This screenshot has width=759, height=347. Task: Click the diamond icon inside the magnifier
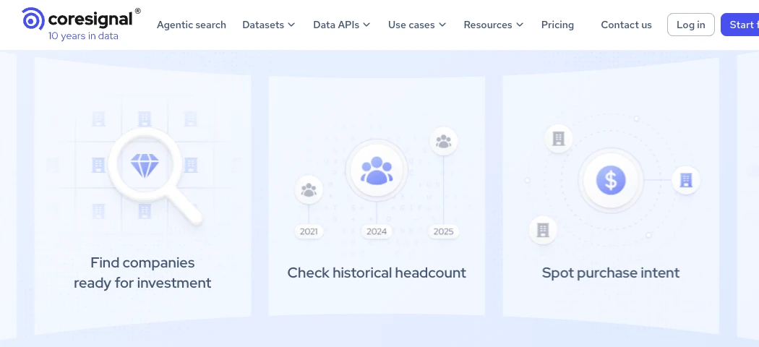point(145,166)
